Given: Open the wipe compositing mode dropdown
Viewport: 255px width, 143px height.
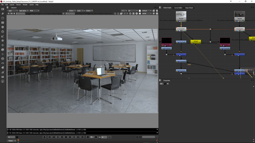Looking at the screenshot, I should click(x=80, y=11).
